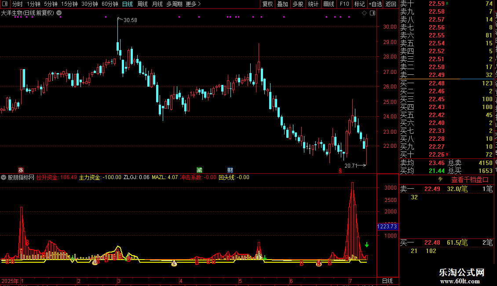Click the 返回 back button

[x=391, y=4]
